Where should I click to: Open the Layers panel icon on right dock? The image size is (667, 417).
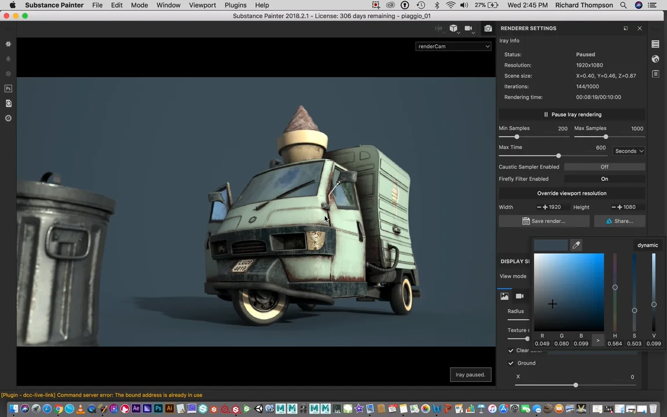[655, 44]
